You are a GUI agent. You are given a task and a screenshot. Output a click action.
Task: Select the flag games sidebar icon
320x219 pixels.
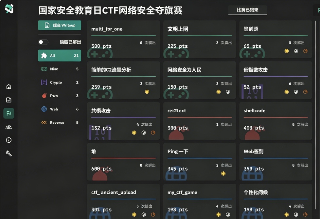point(9,113)
